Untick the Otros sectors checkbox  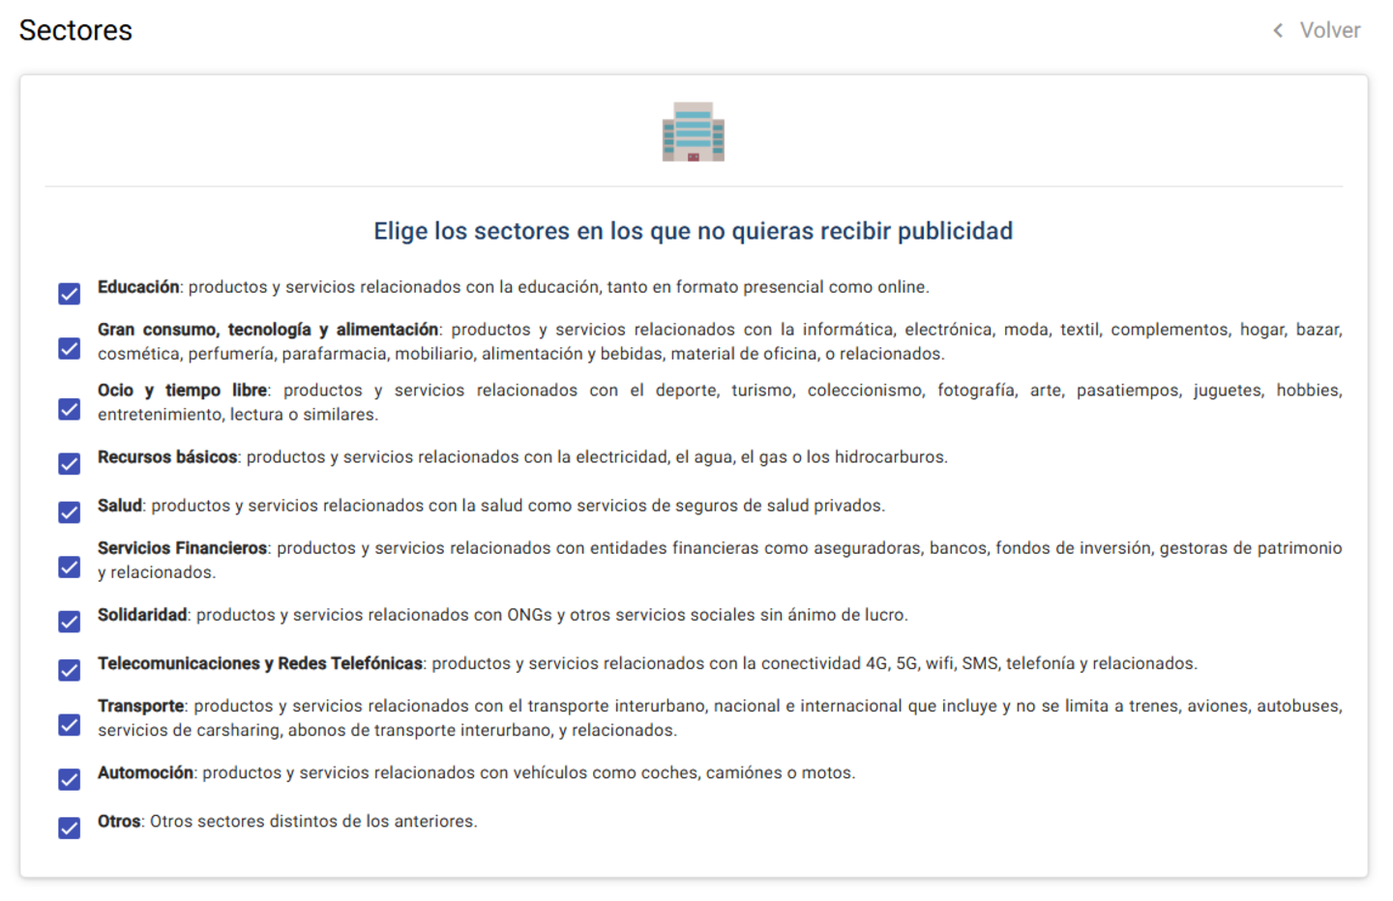(x=69, y=828)
